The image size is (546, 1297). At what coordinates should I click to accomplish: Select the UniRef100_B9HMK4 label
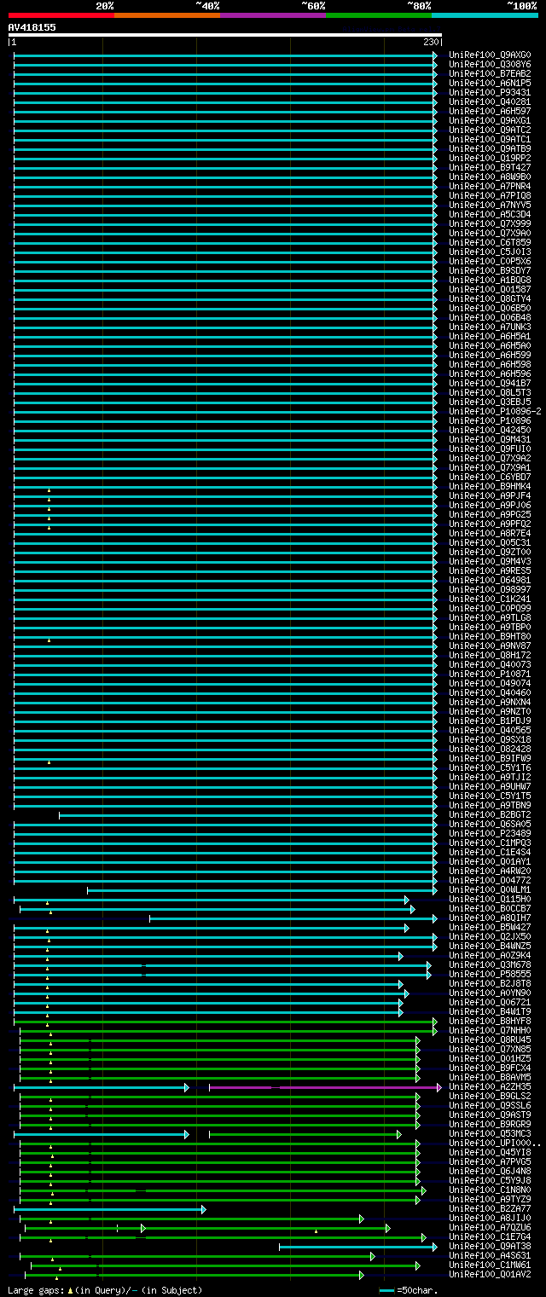coord(490,487)
